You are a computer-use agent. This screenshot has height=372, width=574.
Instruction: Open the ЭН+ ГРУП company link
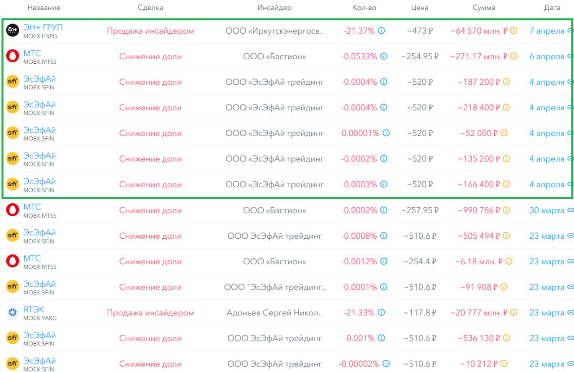pos(43,27)
